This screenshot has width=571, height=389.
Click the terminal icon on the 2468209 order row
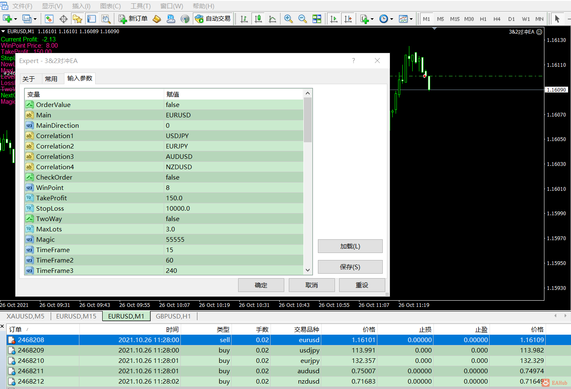pyautogui.click(x=12, y=350)
